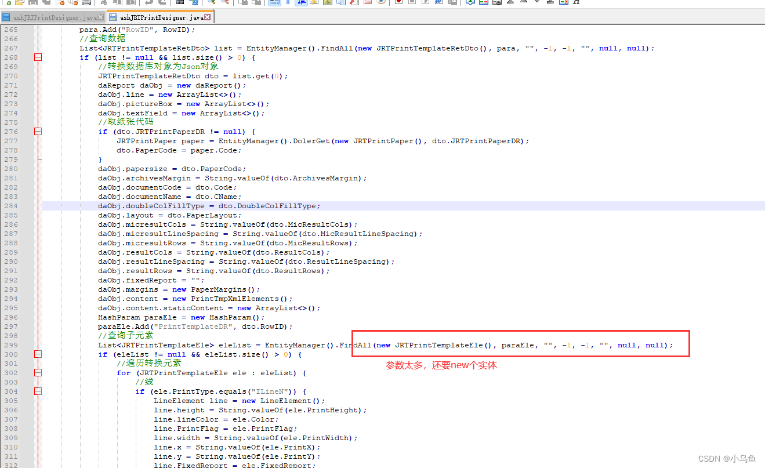765x468 pixels.
Task: Click the //取纸张代码 comment
Action: (x=126, y=122)
